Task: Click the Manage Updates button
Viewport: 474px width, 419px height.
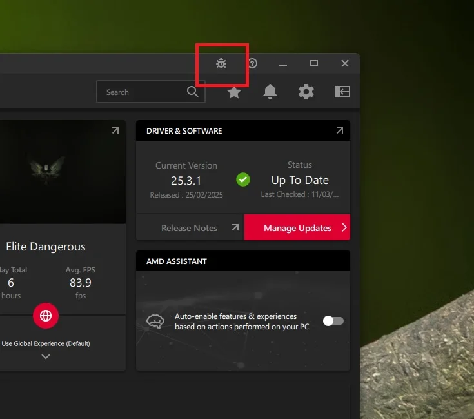Action: tap(297, 227)
